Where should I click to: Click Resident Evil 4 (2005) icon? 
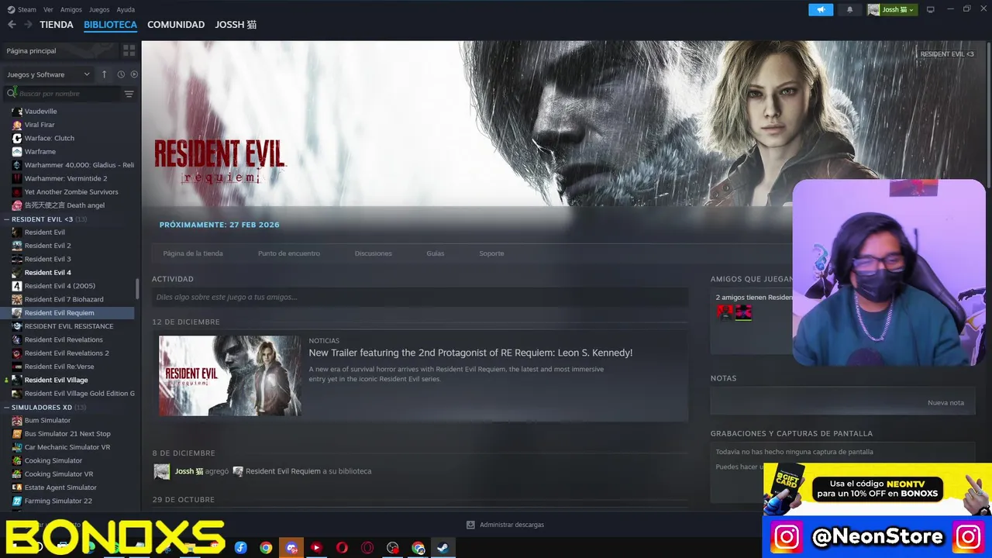[17, 286]
